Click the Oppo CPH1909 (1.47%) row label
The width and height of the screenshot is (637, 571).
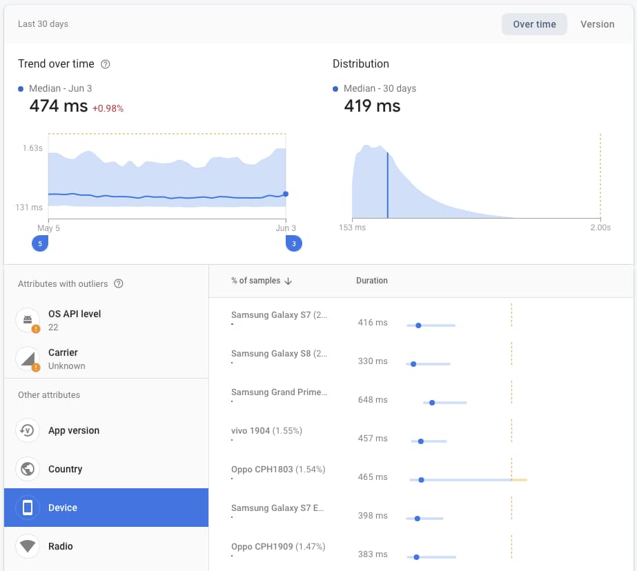point(278,546)
